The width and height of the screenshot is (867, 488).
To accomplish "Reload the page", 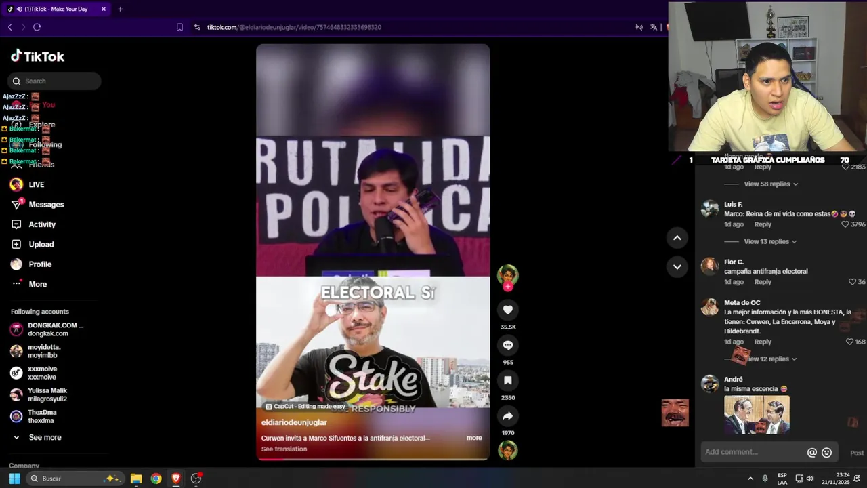I will coord(37,27).
